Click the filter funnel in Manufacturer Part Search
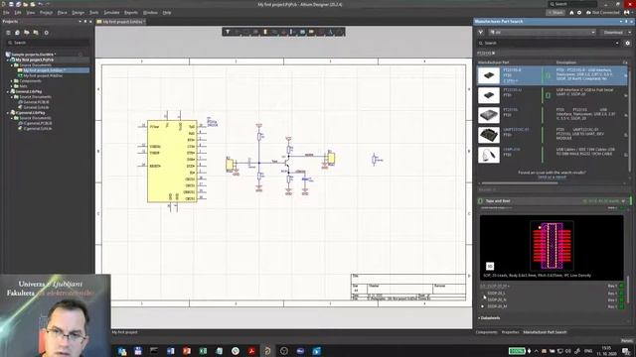636x357 pixels. pyautogui.click(x=481, y=32)
